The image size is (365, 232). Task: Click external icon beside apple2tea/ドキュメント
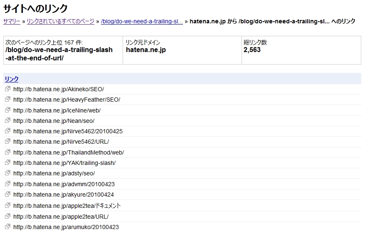[7, 205]
